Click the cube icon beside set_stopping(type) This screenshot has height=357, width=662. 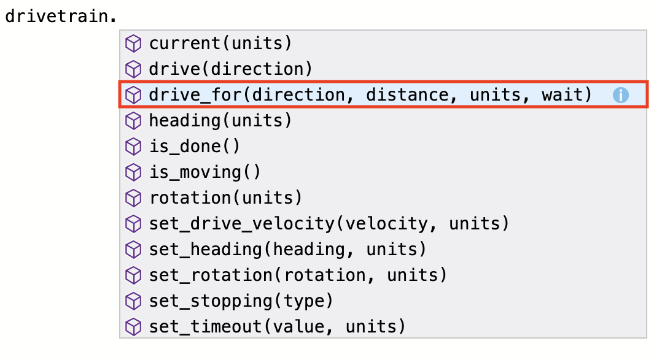133,301
